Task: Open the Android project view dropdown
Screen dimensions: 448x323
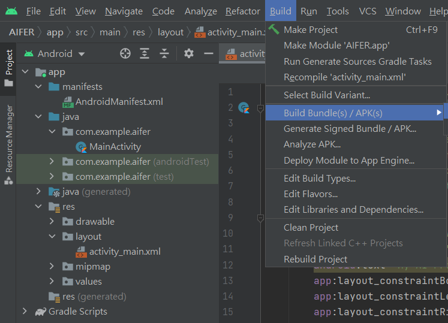Action: (x=82, y=54)
